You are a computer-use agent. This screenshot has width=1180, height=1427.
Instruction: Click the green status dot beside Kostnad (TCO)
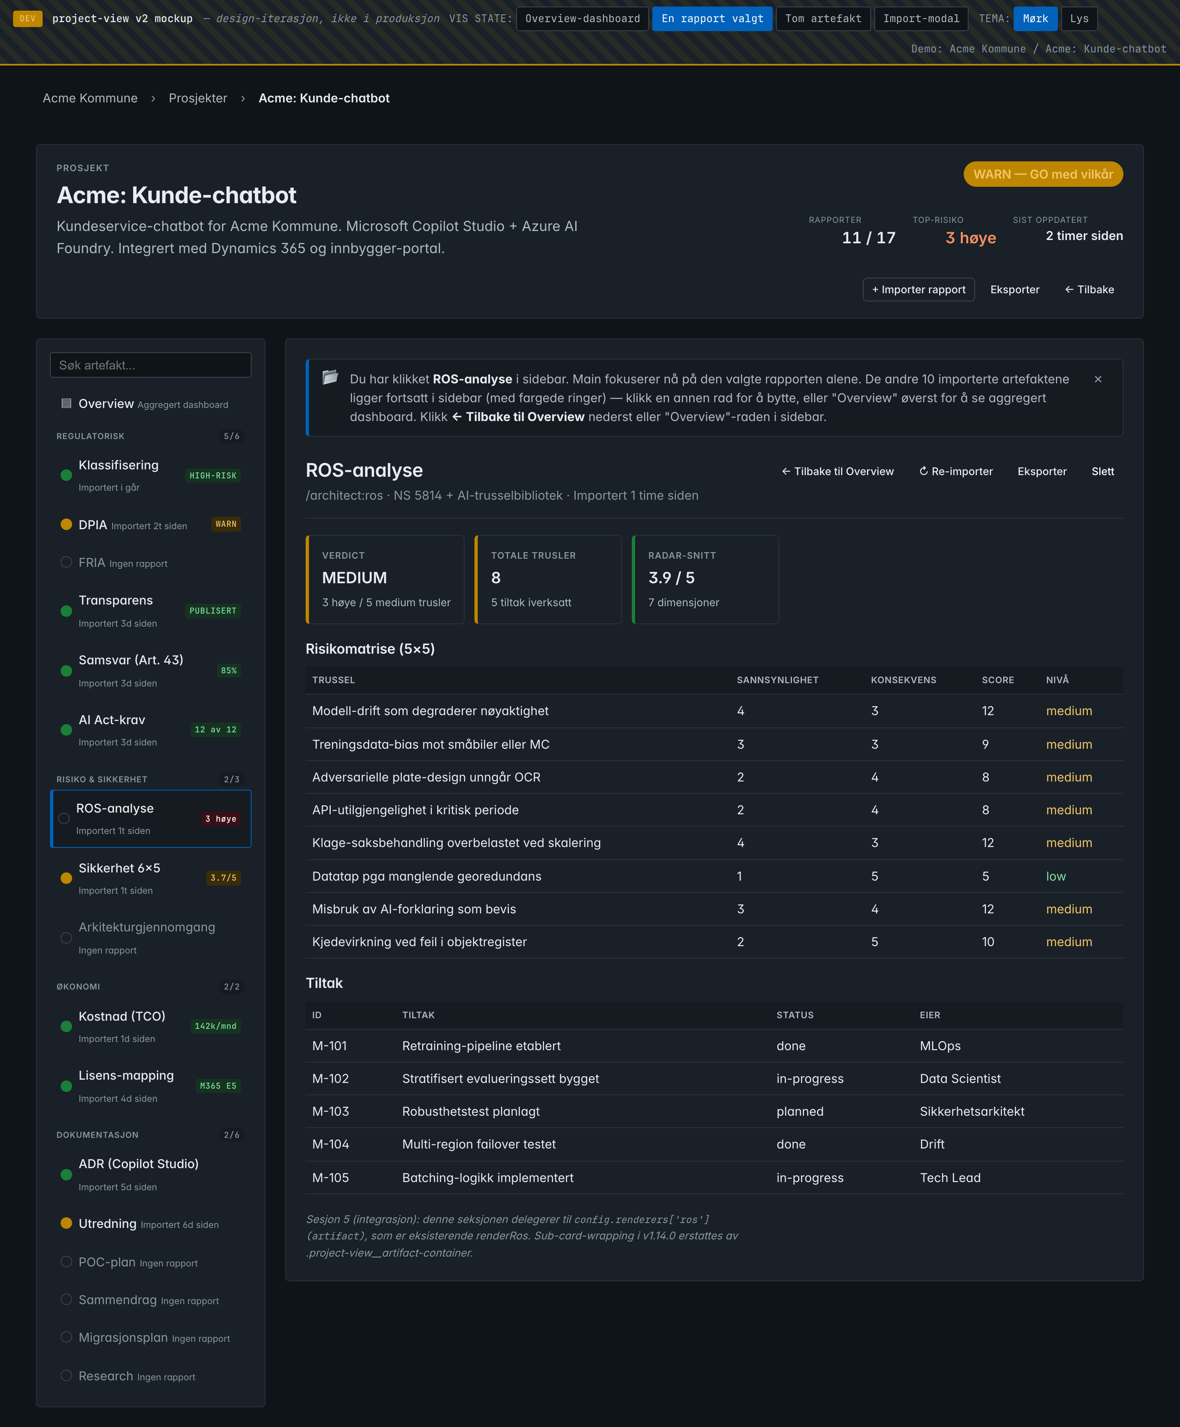click(66, 1026)
